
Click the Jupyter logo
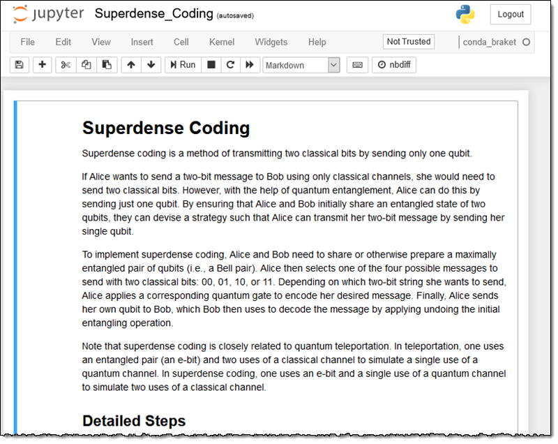click(49, 14)
